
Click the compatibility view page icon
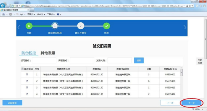tap(190, 6)
